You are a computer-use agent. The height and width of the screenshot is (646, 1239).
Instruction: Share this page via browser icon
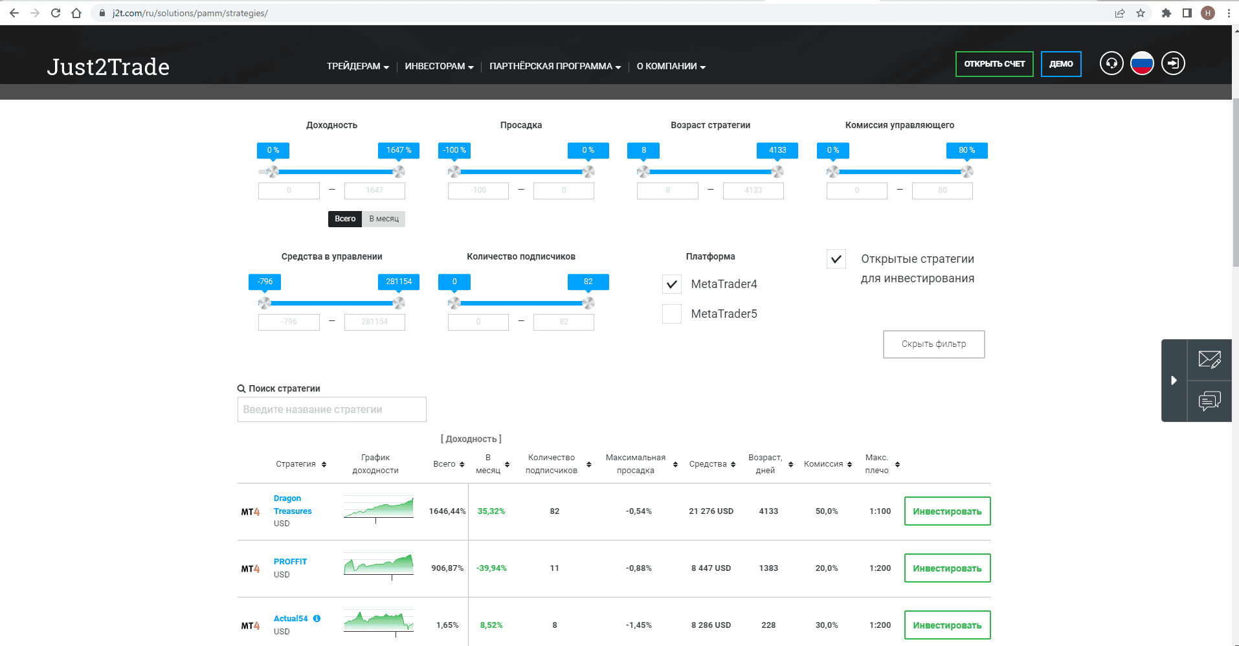click(1120, 13)
